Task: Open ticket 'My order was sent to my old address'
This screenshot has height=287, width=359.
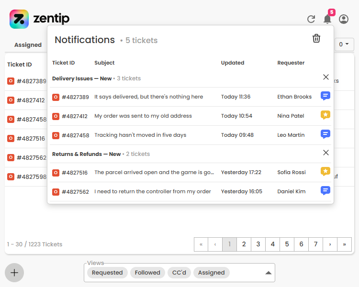Action: click(143, 116)
